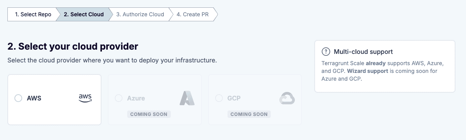This screenshot has height=140, width=466.
Task: Click the Azure card label text
Action: [136, 98]
